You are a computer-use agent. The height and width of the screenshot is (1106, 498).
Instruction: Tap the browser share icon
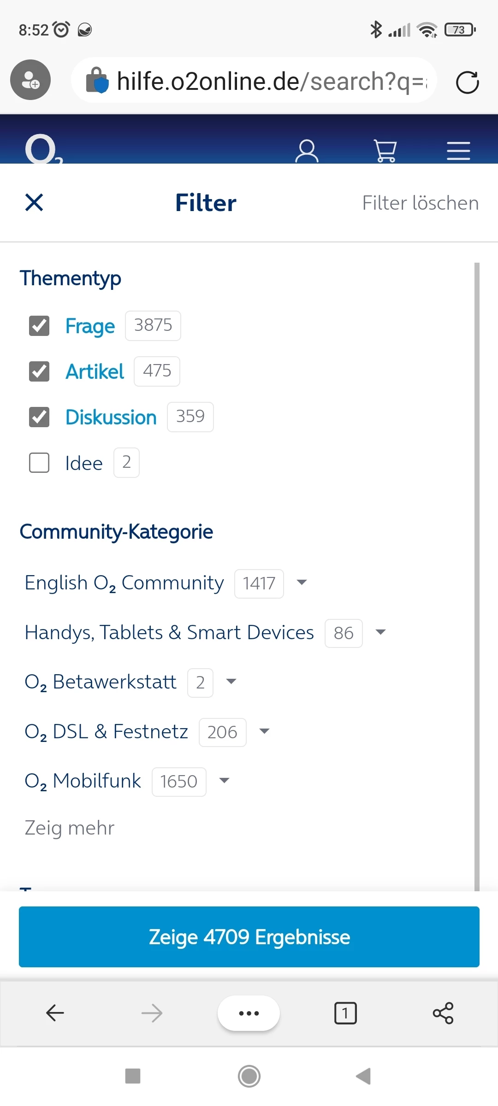coord(443,1013)
